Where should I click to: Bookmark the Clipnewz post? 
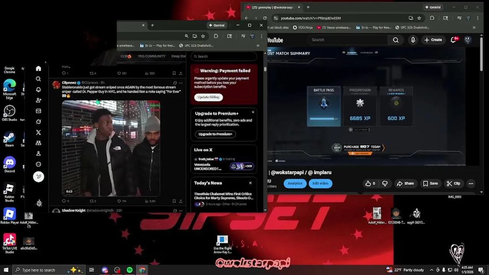tap(174, 201)
